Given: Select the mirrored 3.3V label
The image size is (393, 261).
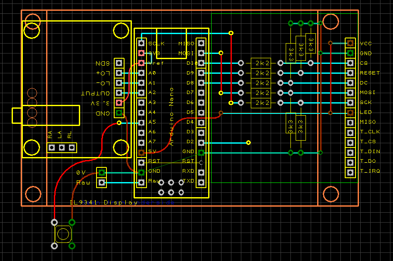Looking at the screenshot, I should click(100, 103).
